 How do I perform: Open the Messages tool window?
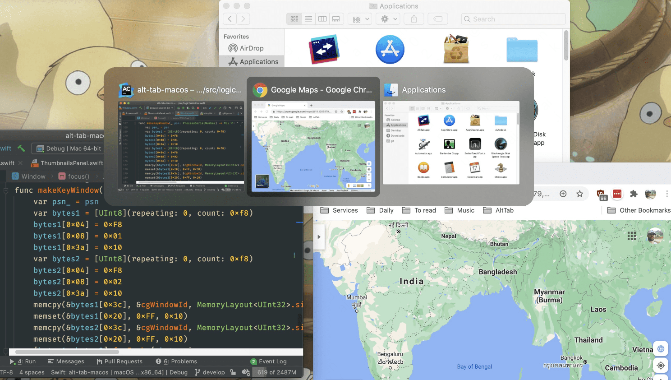(66, 361)
